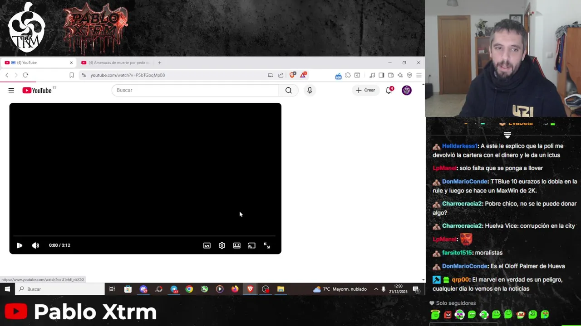Show hidden system tray icons
The height and width of the screenshot is (326, 581).
point(376,289)
